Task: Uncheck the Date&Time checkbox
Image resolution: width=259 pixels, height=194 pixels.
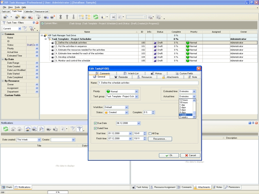Action: coord(95,128)
